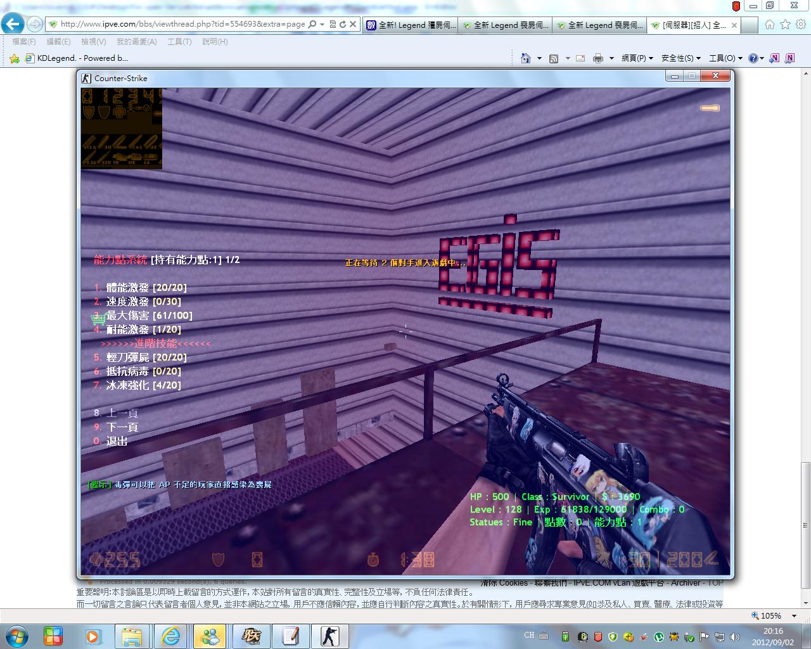Viewport: 811px width, 649px height.
Task: Refresh the page using the reload icon
Action: tap(343, 24)
